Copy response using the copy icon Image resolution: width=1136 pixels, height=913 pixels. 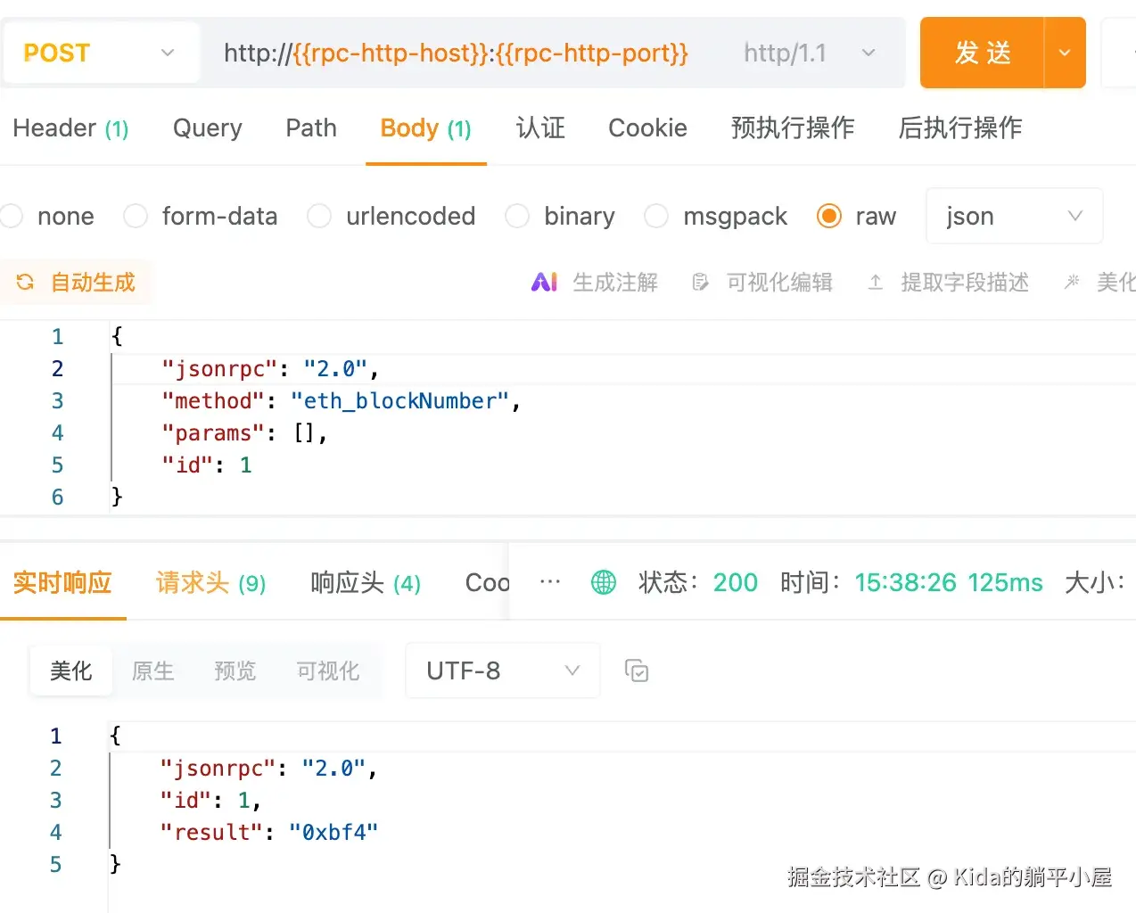(x=637, y=670)
